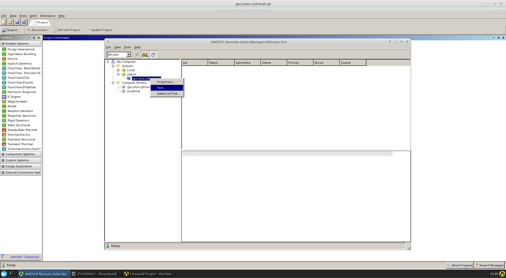
Task: Collapse the Queues tree node
Action: (113, 66)
